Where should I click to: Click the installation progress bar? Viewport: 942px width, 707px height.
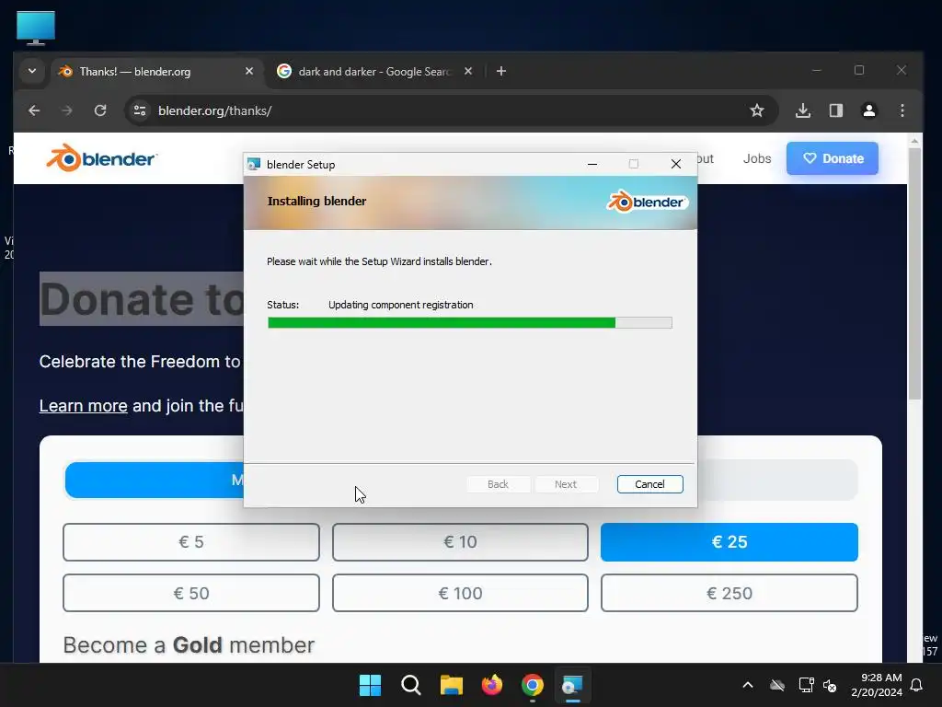pyautogui.click(x=470, y=323)
